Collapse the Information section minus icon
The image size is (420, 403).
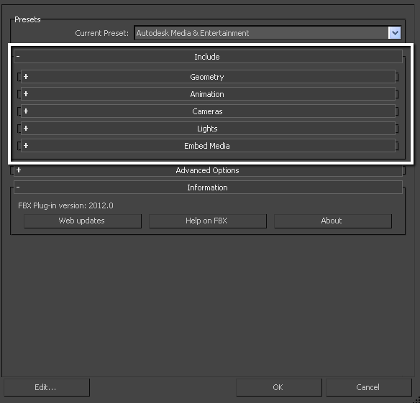(18, 187)
